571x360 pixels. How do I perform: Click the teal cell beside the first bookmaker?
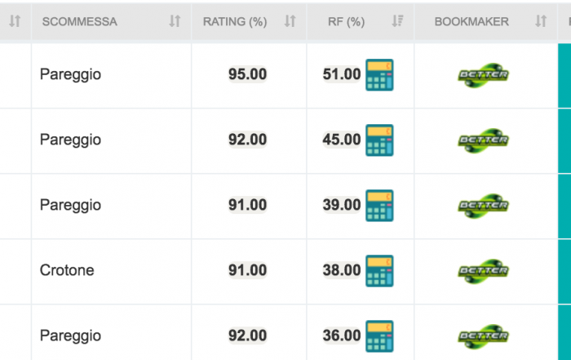coord(564,74)
